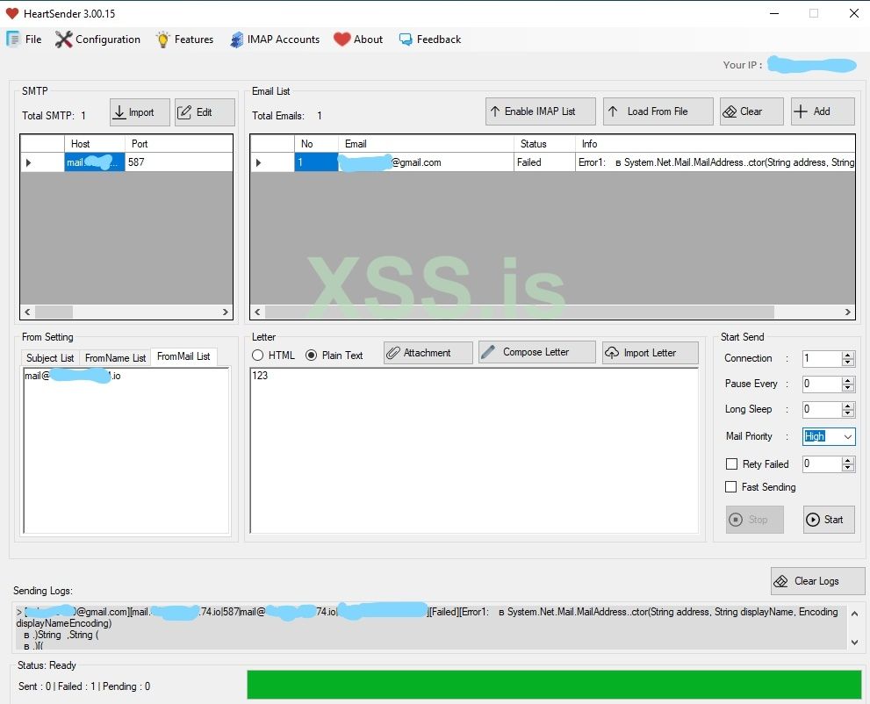Image resolution: width=870 pixels, height=704 pixels.
Task: Click Import Letter button
Action: click(x=650, y=353)
